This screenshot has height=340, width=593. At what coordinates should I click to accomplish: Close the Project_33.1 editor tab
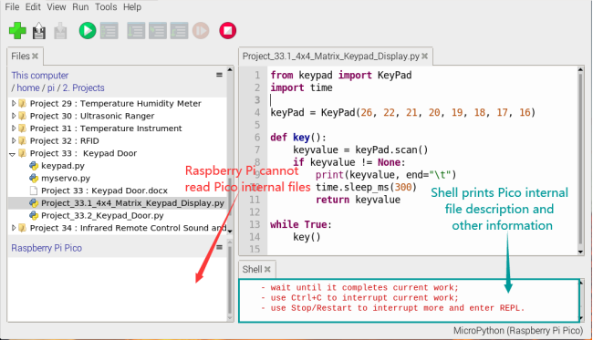coord(425,57)
